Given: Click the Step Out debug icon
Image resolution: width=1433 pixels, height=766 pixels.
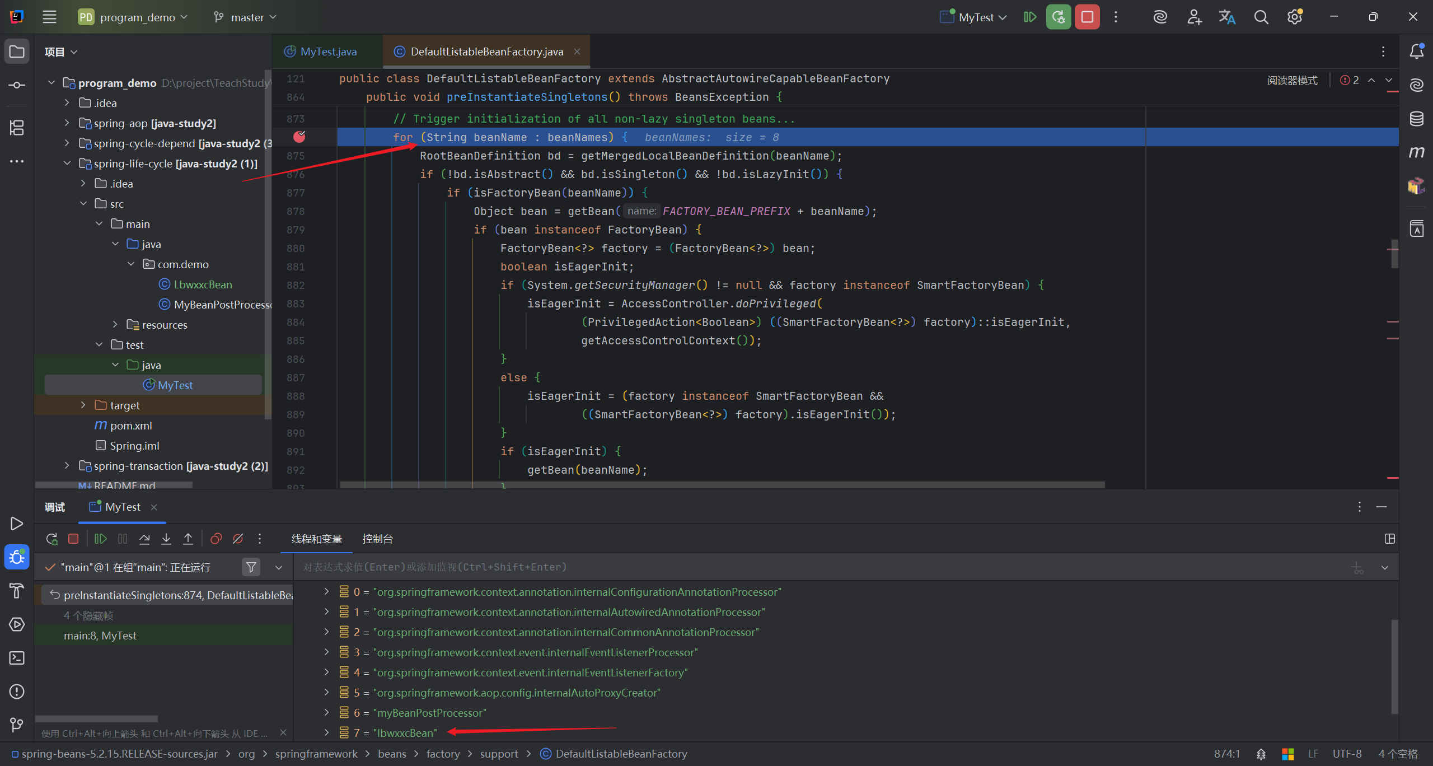Looking at the screenshot, I should (188, 539).
